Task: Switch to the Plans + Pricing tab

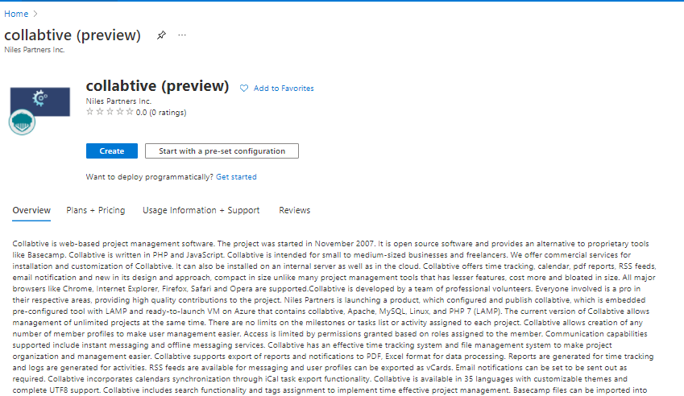Action: tap(96, 210)
